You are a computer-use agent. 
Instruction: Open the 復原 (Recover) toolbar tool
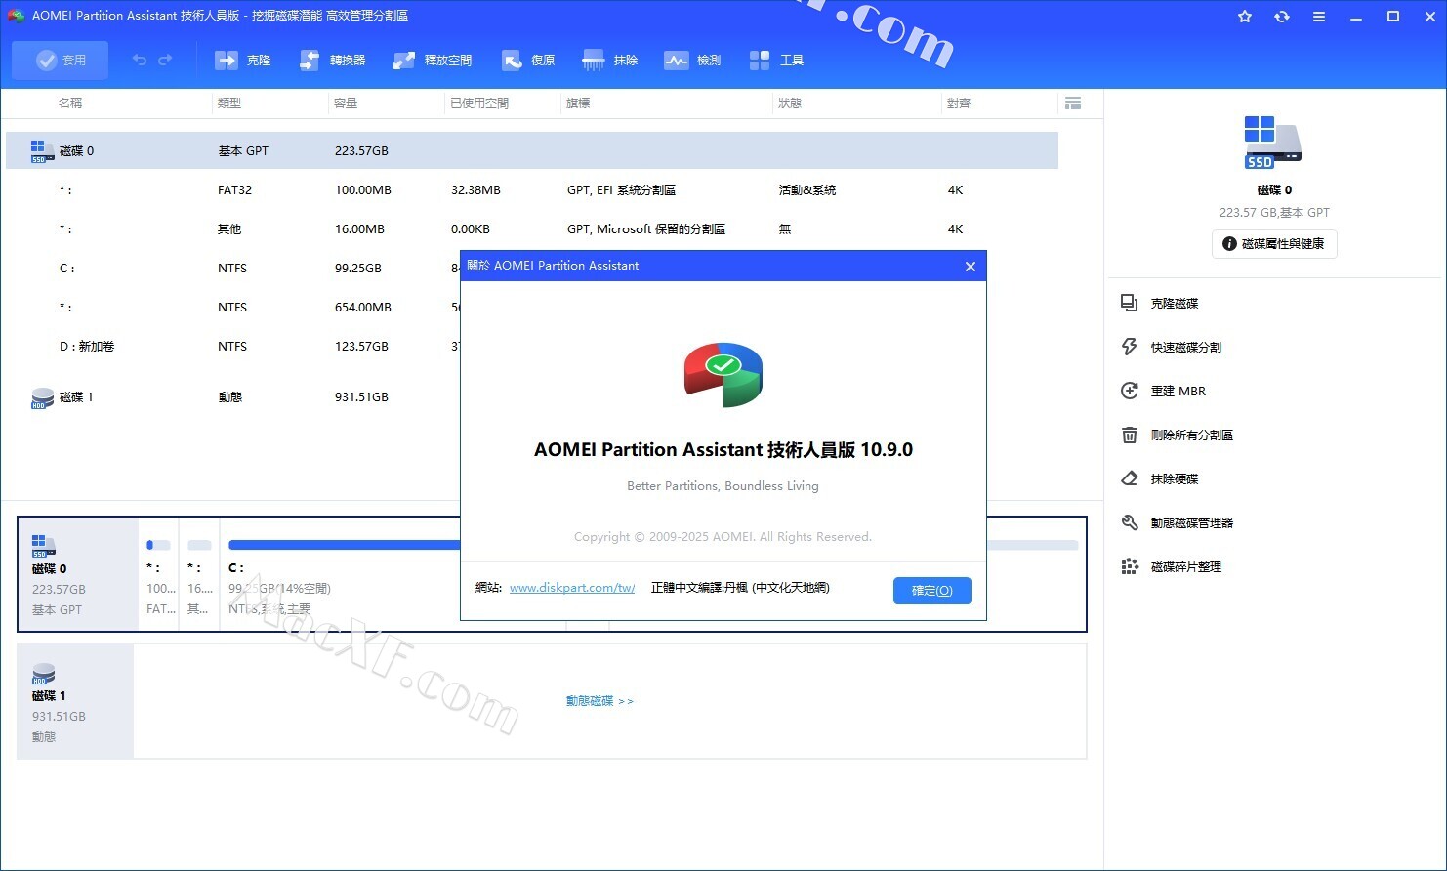click(x=528, y=61)
